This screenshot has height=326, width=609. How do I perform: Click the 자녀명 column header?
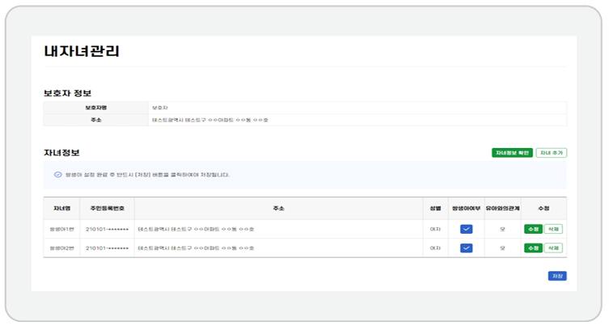pyautogui.click(x=61, y=208)
